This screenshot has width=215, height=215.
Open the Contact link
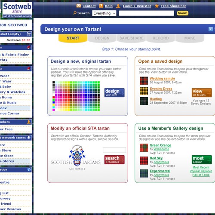point(89,6)
